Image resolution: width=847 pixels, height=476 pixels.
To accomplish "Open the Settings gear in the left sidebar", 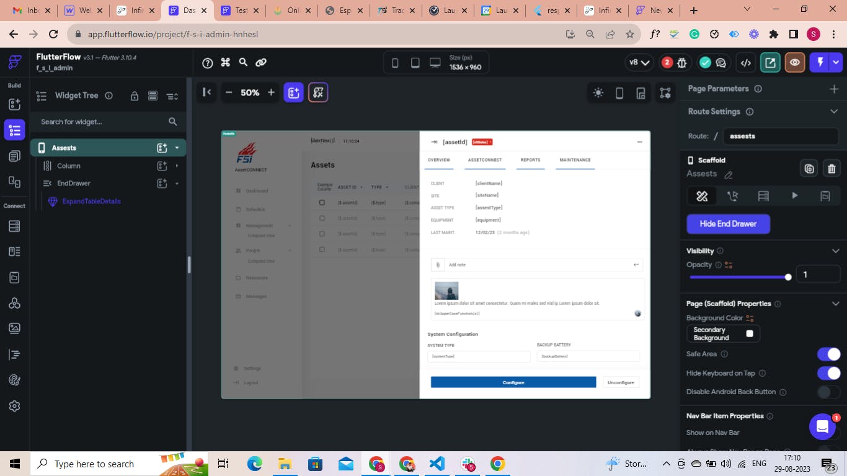I will click(x=14, y=406).
